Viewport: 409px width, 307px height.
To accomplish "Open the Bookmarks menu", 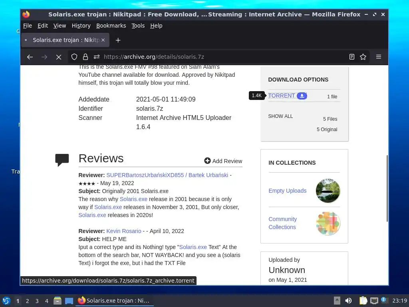I will [x=111, y=26].
